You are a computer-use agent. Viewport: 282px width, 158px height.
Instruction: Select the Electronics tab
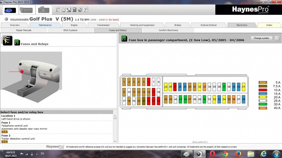pyautogui.click(x=242, y=25)
